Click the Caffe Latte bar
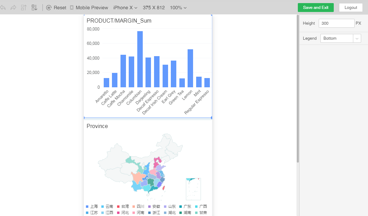368x216 pixels. 115,80
